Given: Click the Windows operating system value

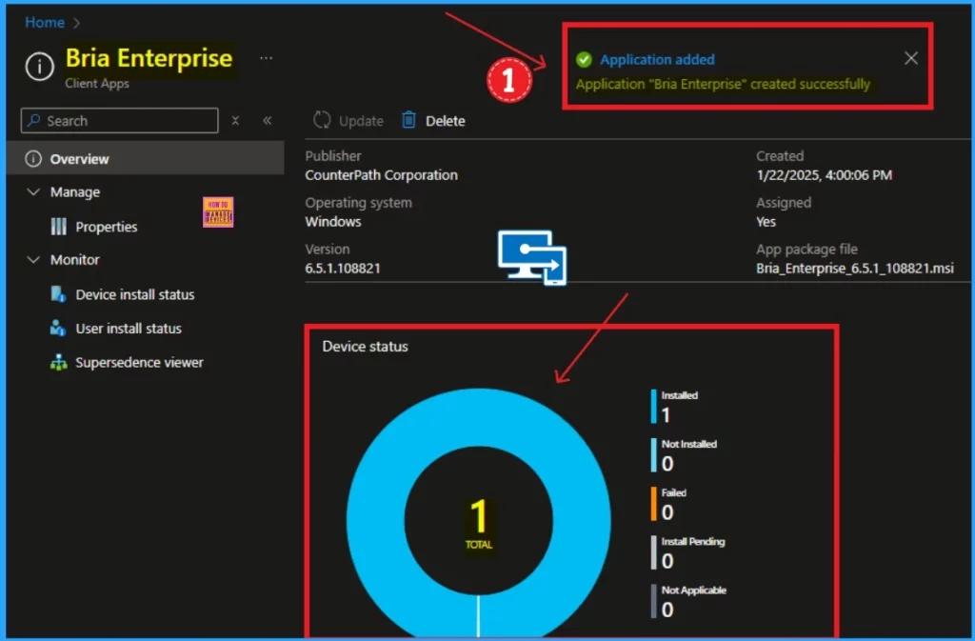Looking at the screenshot, I should [x=332, y=222].
